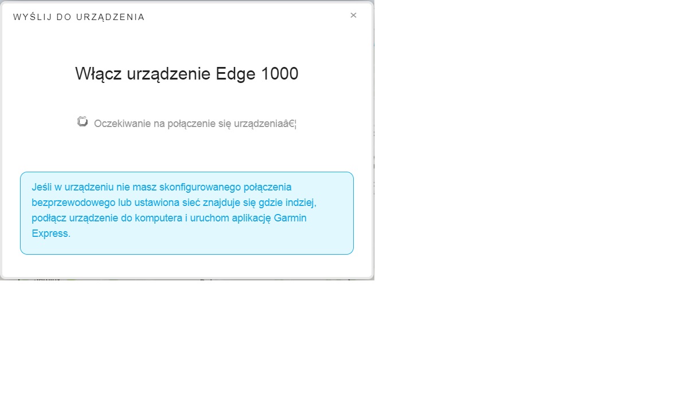Click the info line starting bezprzewodowego lub ustawiona
Screen dimensions: 688x408
pyautogui.click(x=174, y=203)
